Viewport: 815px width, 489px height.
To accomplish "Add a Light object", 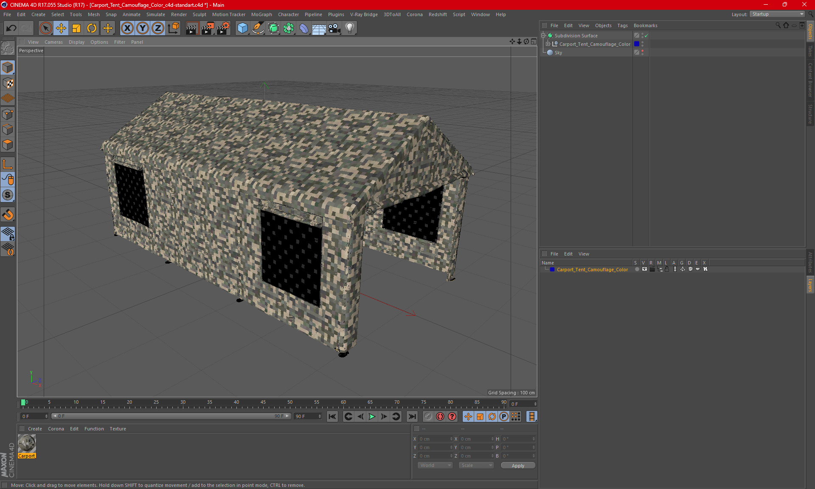I will coord(350,28).
